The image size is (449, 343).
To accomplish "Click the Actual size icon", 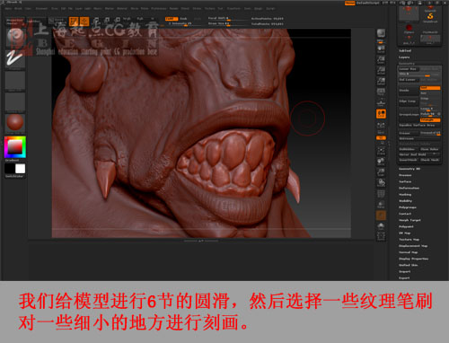I will [x=381, y=71].
